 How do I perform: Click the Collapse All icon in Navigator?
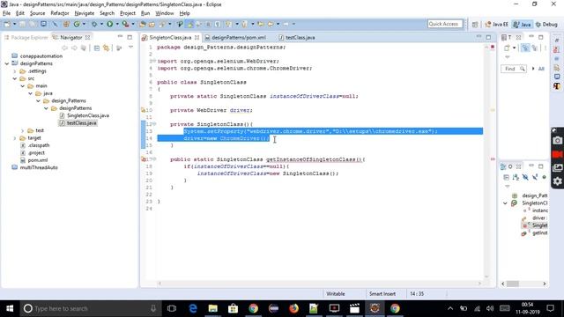pyautogui.click(x=97, y=48)
